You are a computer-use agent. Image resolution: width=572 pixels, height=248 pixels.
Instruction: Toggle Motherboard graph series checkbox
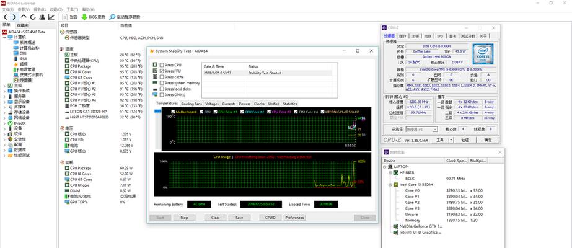(x=174, y=112)
